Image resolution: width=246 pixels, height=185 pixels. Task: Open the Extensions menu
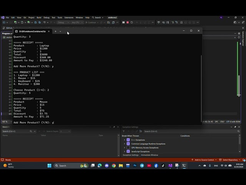pyautogui.click(x=69, y=18)
